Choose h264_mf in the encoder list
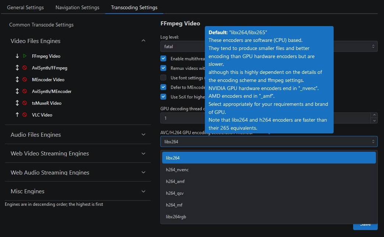Image resolution: width=384 pixels, height=237 pixels. coord(269,205)
